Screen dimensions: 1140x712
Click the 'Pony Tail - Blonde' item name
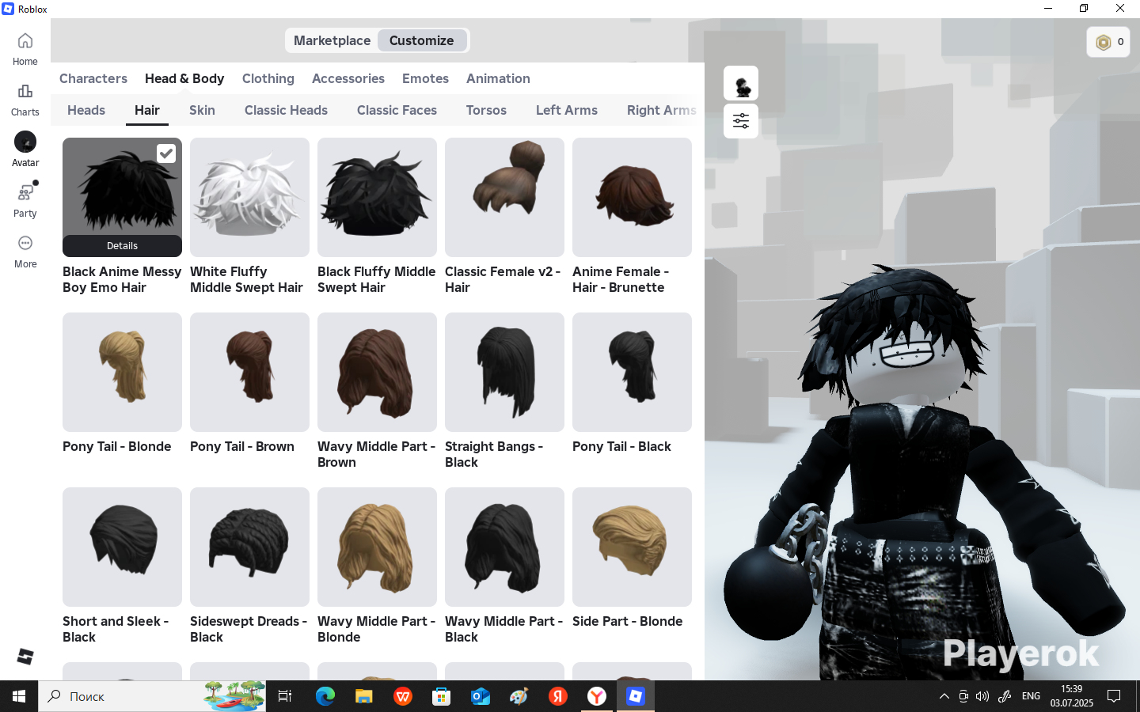click(x=117, y=446)
